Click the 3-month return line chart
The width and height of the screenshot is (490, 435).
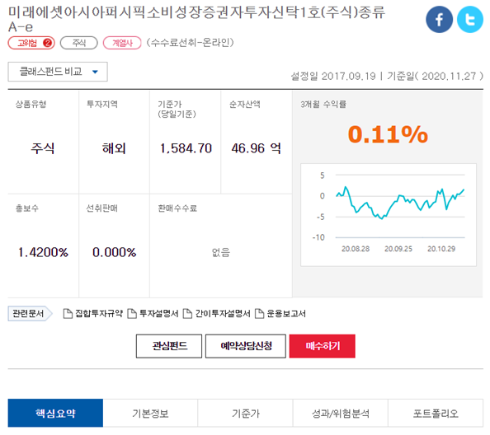click(389, 215)
